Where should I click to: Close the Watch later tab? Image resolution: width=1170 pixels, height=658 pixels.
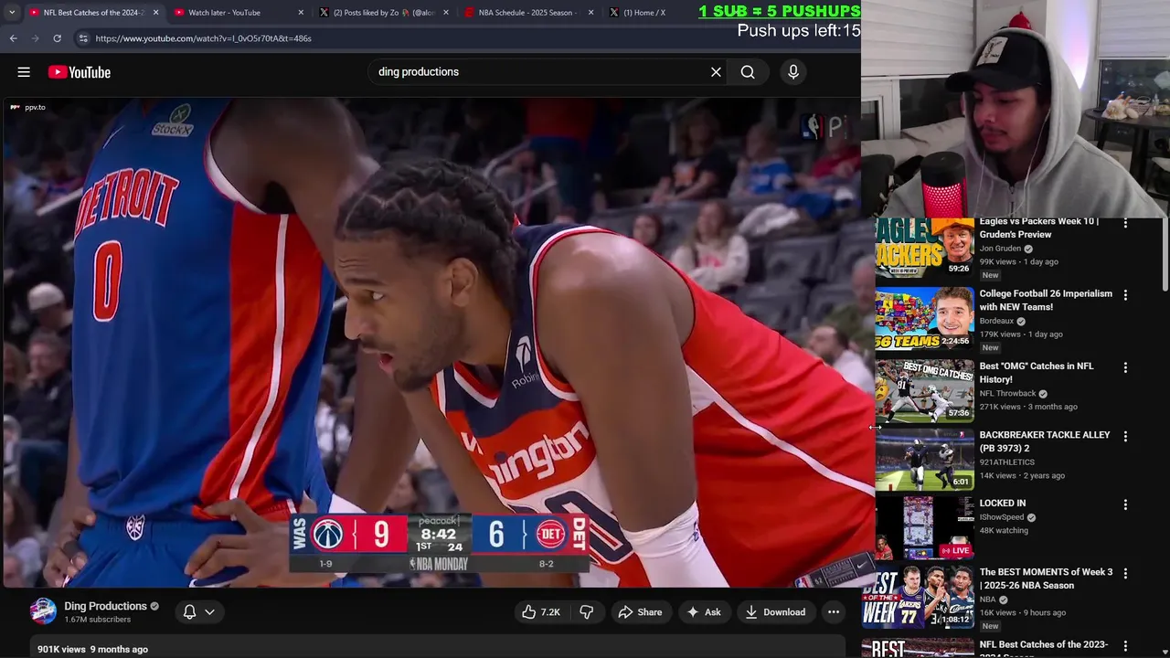[x=301, y=13]
